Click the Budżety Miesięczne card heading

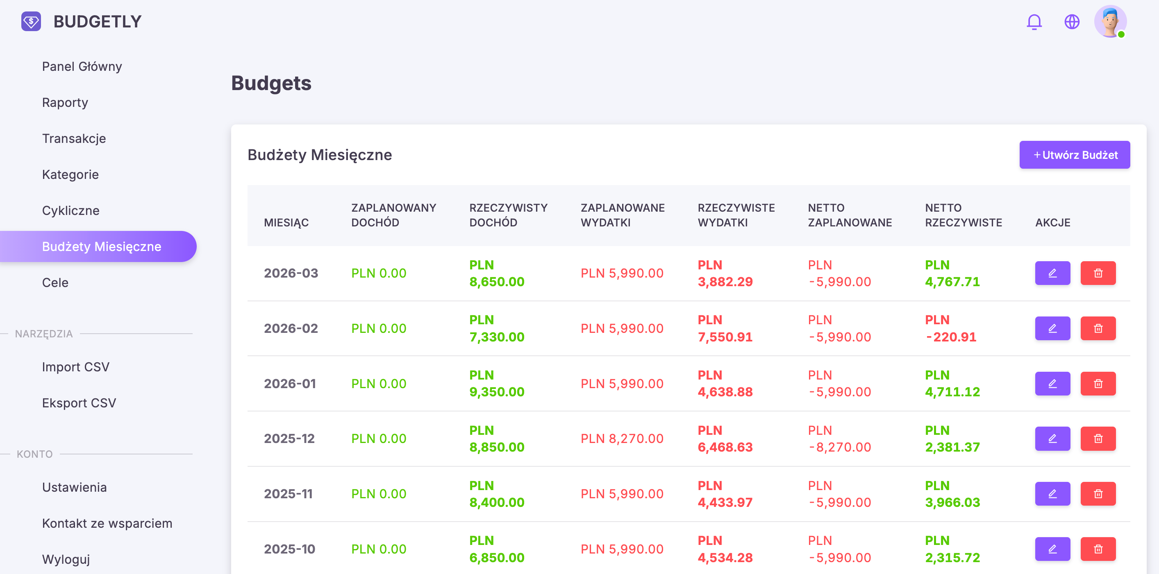pyautogui.click(x=319, y=155)
